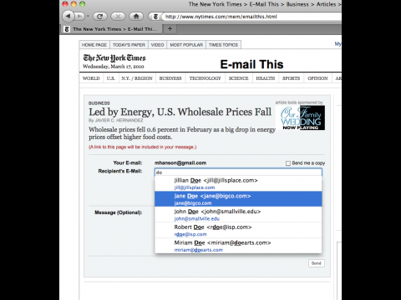Go to the BUSINESS section
Screen dimensions: 401x300
click(x=170, y=78)
